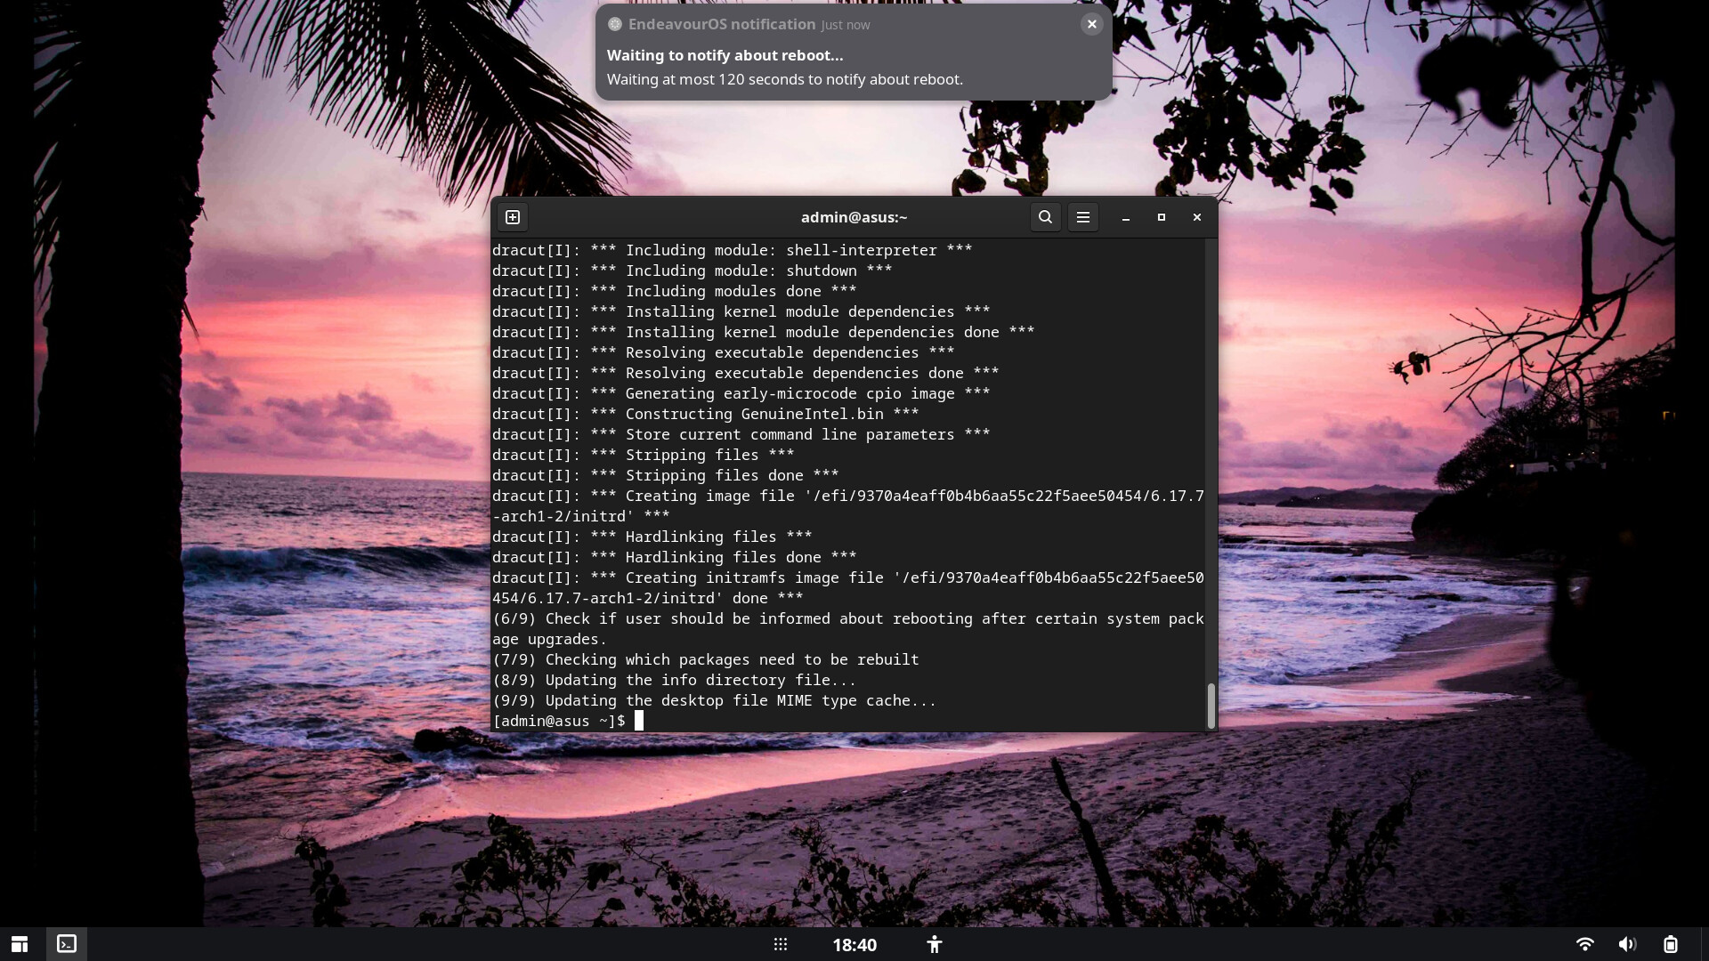Open the workspace overview panel icon
Screen dimensions: 1709x961
click(x=20, y=944)
